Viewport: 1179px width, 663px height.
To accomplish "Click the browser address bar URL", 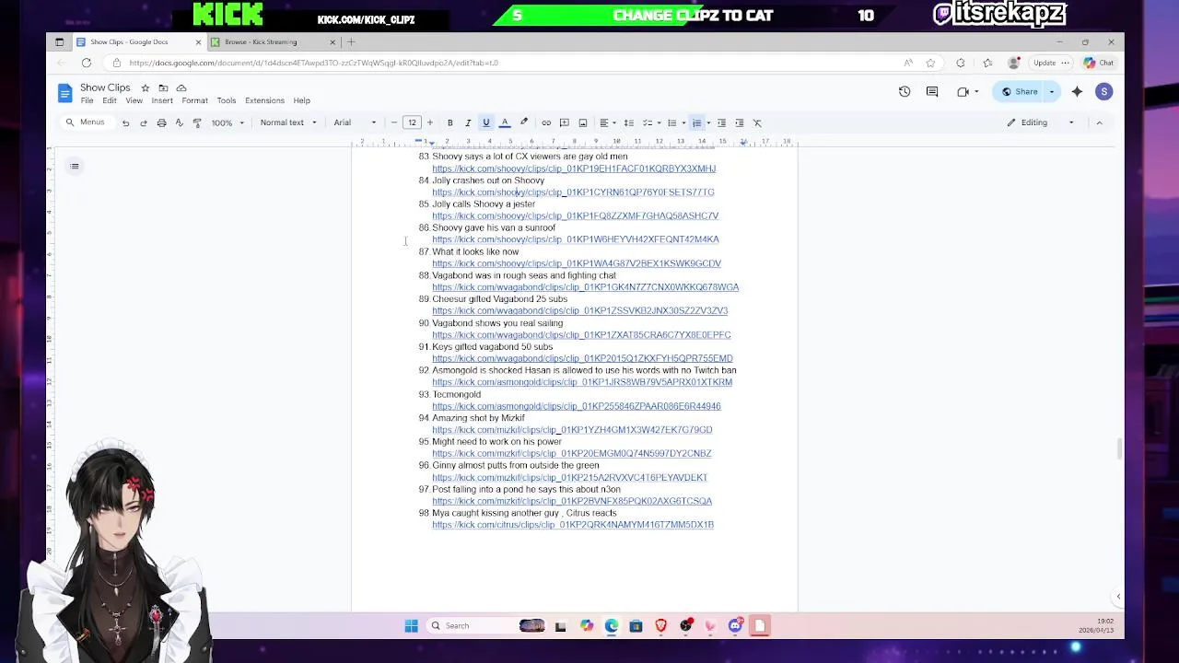I will (313, 63).
